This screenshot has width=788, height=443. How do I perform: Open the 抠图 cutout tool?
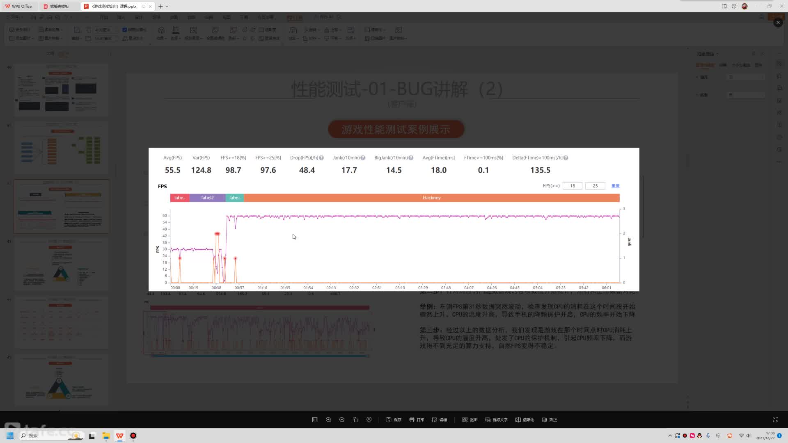click(470, 420)
